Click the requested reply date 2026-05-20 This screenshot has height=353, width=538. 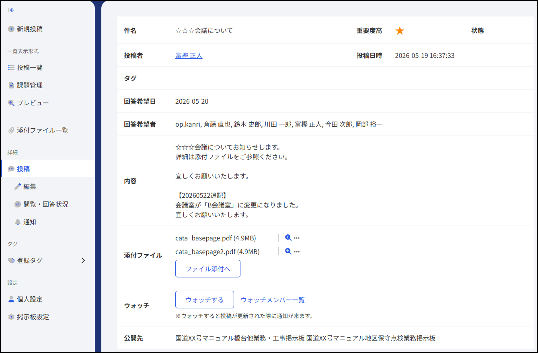[x=192, y=101]
